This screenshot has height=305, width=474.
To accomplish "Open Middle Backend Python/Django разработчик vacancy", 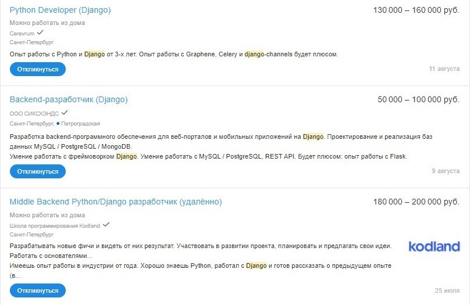I will click(x=116, y=202).
